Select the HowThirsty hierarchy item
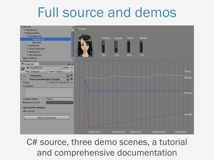The image size is (214, 160). coord(45,39)
